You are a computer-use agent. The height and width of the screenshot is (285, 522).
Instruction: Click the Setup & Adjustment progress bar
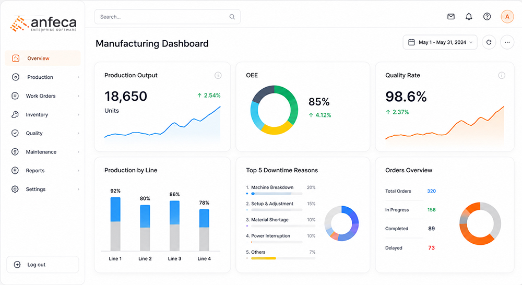pos(277,210)
